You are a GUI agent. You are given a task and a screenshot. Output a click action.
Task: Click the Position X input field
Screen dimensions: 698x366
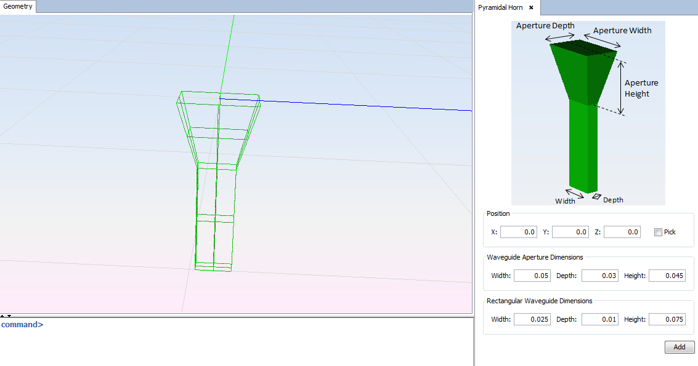pos(518,232)
